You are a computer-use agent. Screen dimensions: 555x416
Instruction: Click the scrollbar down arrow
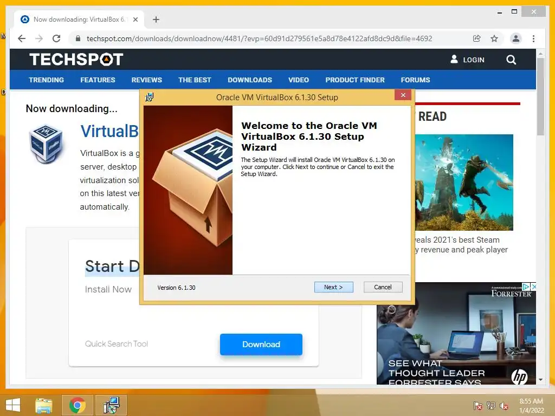point(540,380)
